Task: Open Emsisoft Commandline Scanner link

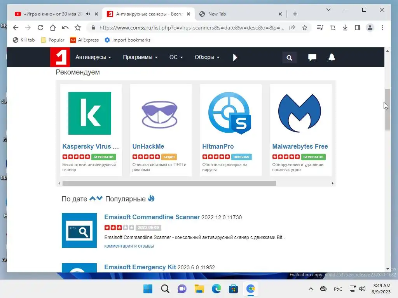Action: (152, 217)
